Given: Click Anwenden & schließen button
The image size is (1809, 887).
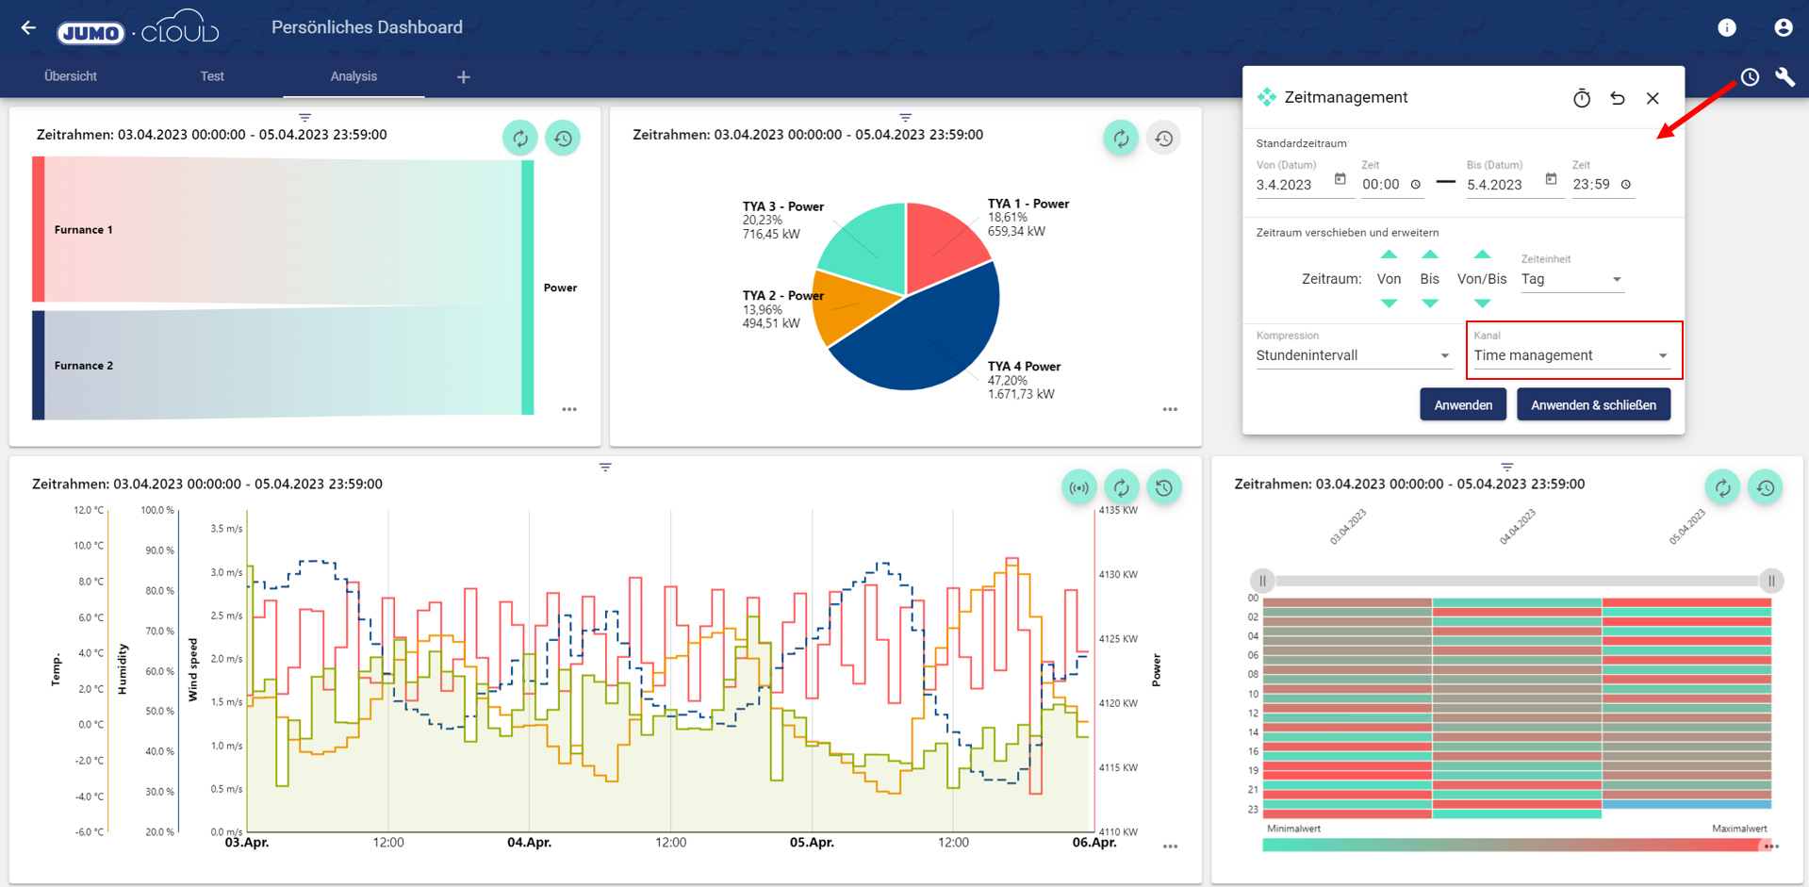Looking at the screenshot, I should [x=1592, y=405].
